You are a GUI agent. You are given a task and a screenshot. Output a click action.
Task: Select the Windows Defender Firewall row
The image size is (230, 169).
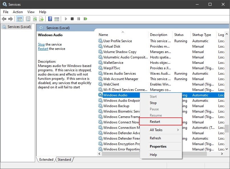(x=119, y=139)
